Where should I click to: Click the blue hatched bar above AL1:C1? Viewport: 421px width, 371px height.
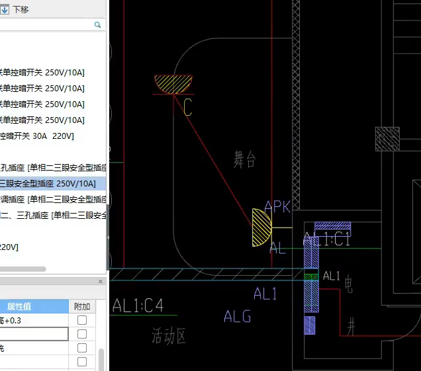click(x=332, y=226)
